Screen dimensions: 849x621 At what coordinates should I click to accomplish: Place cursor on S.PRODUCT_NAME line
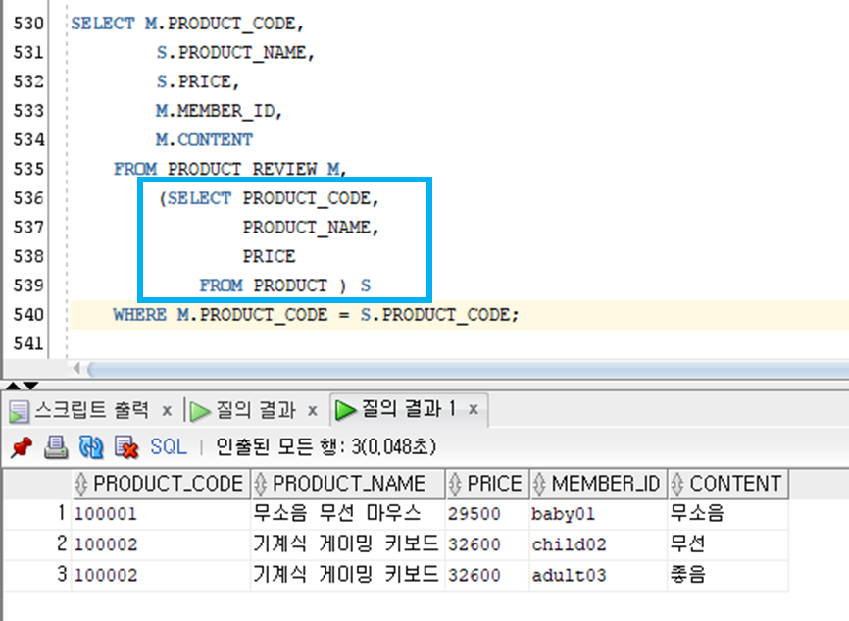tap(235, 53)
